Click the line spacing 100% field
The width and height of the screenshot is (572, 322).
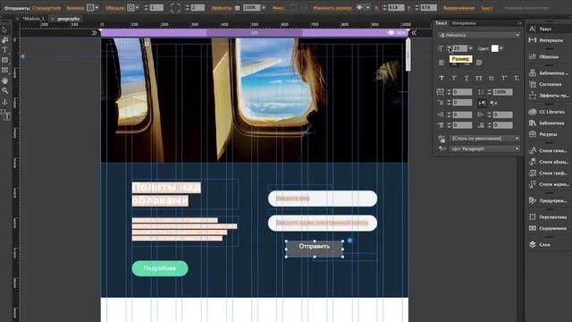click(x=502, y=92)
